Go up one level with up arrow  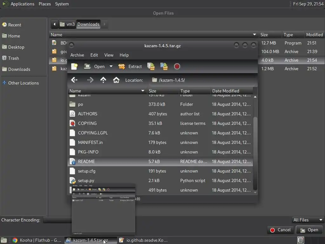point(103,80)
